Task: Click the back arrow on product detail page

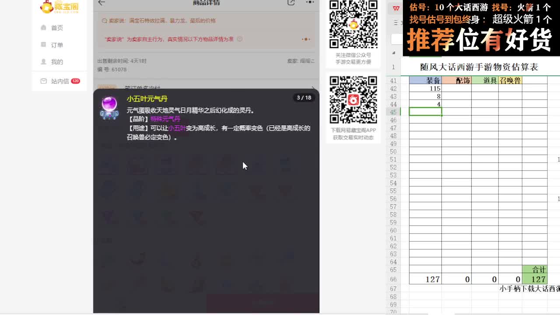Action: click(x=101, y=3)
